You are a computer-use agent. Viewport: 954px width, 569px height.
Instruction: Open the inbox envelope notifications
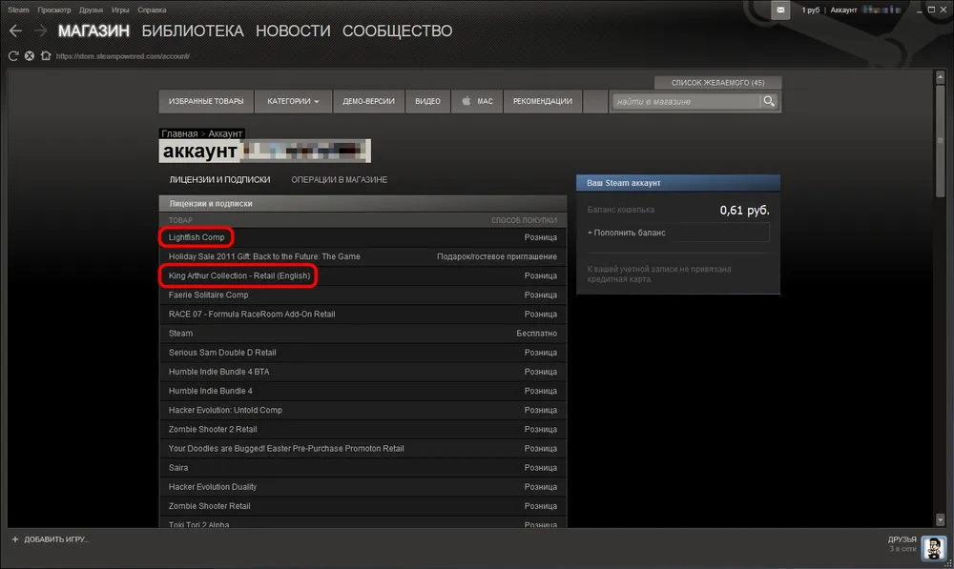coord(781,10)
